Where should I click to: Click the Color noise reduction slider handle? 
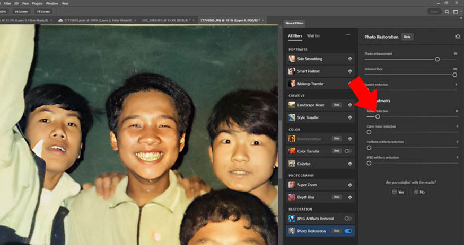[369, 132]
